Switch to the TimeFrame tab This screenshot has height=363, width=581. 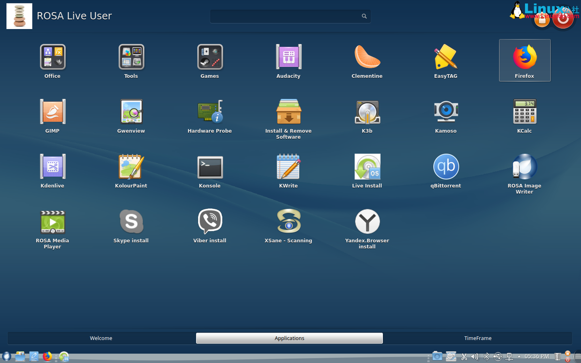point(478,338)
